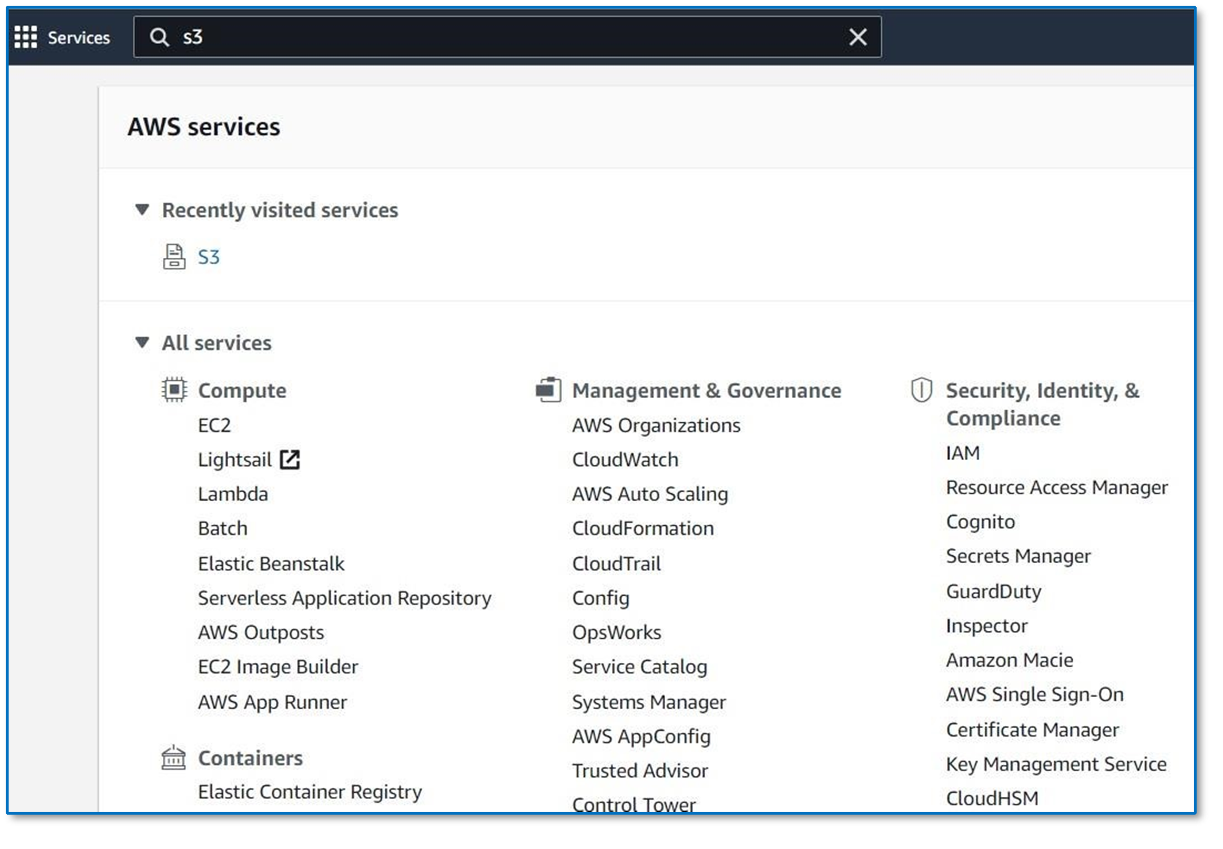
Task: Open the Services grid menu icon
Action: [26, 37]
